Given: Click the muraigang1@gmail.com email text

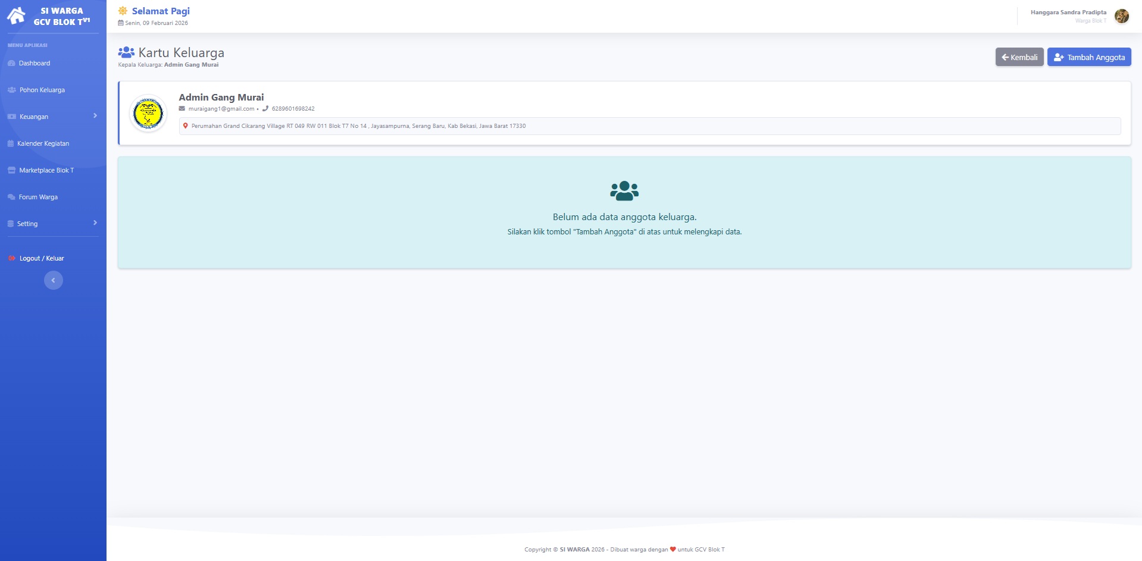Looking at the screenshot, I should click(221, 109).
